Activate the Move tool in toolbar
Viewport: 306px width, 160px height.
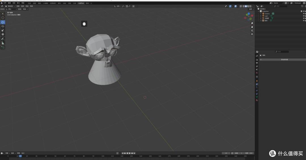(x=3, y=22)
